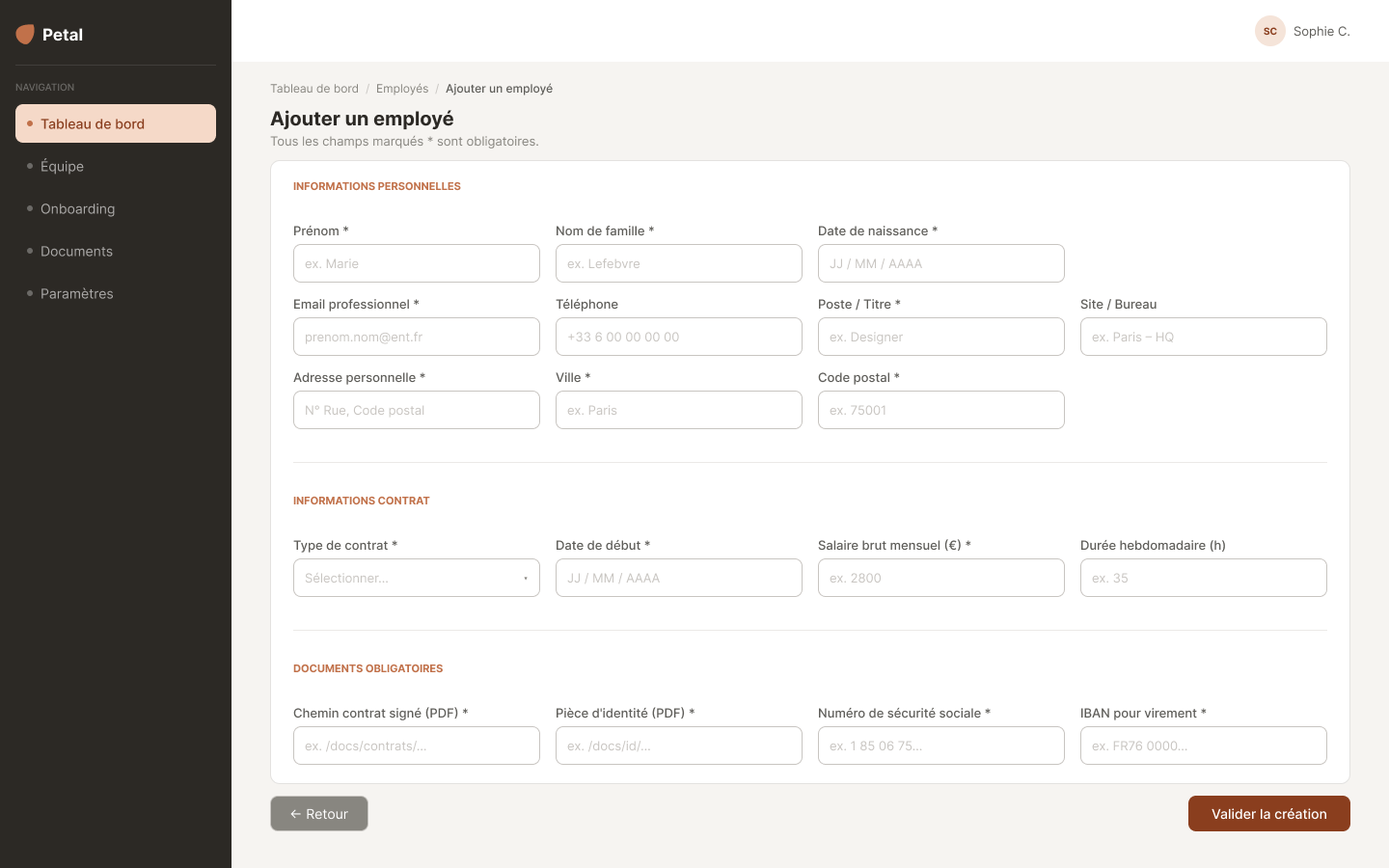
Task: Click the Pièce d'identité field
Action: 679,746
